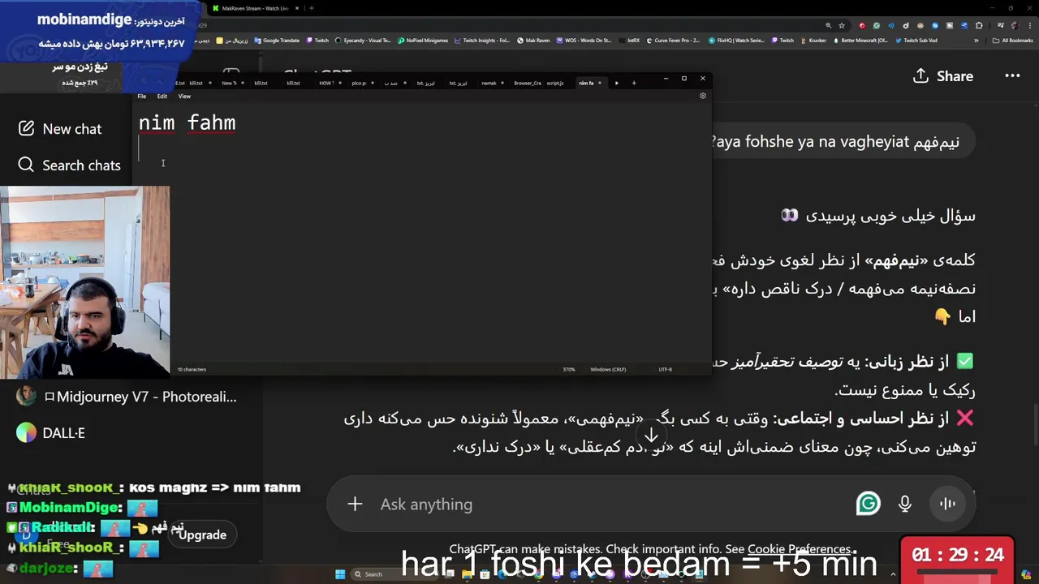Expand the All Bookmarks folder
1039x584 pixels.
click(1013, 41)
